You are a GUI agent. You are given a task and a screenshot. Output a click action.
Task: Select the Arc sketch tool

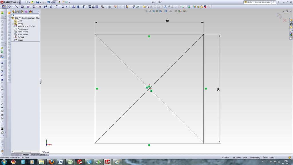coord(39,7)
